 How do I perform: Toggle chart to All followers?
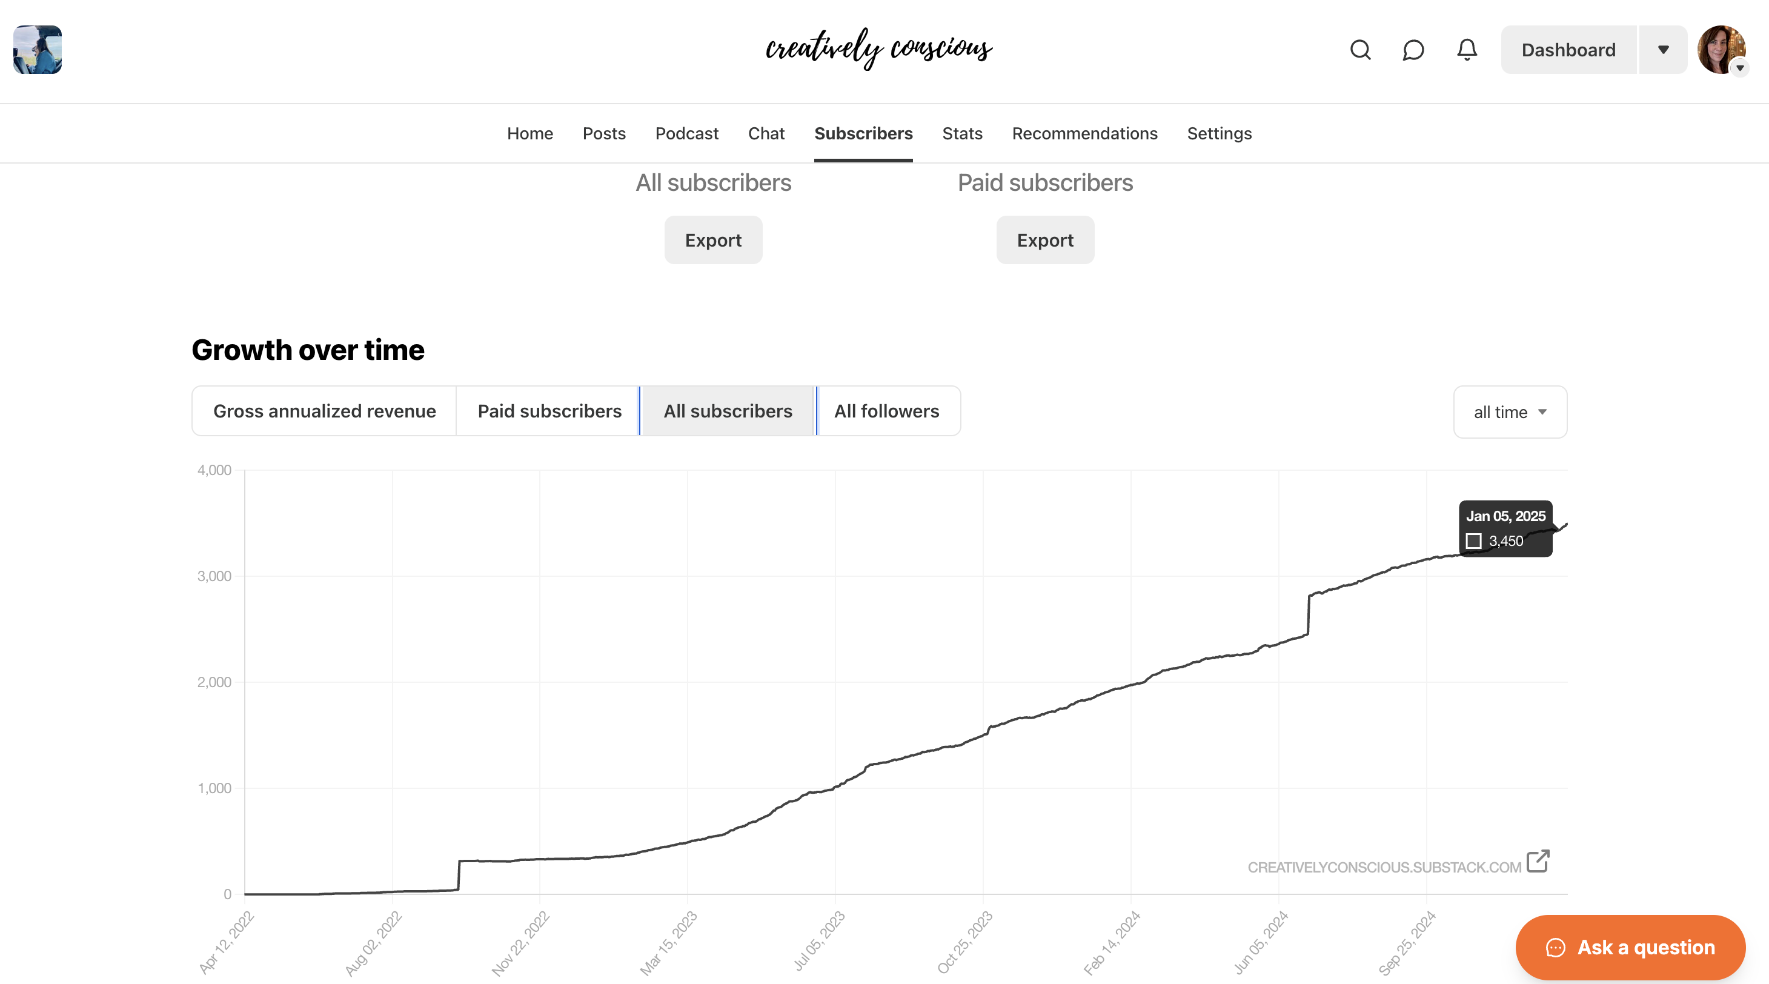click(886, 411)
